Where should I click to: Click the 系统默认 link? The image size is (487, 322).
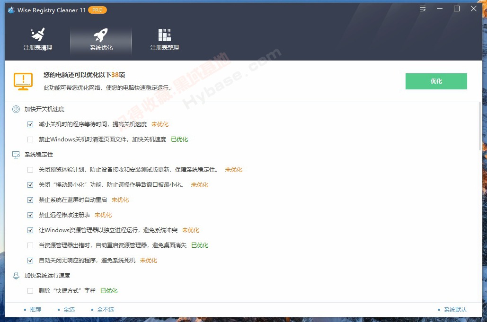tap(455, 309)
